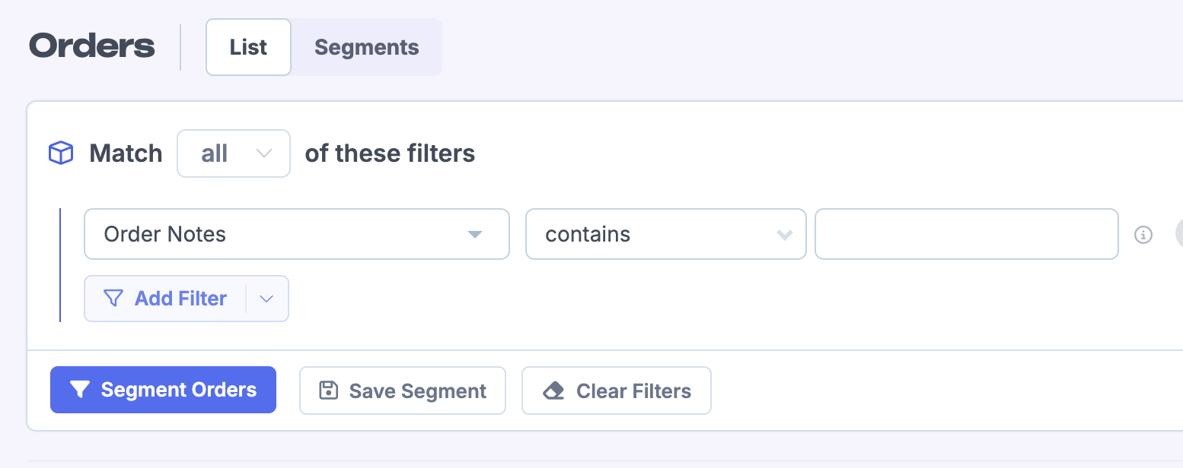Open the Match 'all' dropdown
This screenshot has width=1183, height=468.
pyautogui.click(x=234, y=153)
